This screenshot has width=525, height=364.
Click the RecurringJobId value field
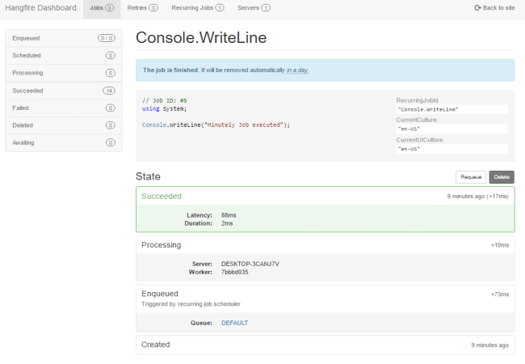(x=451, y=108)
